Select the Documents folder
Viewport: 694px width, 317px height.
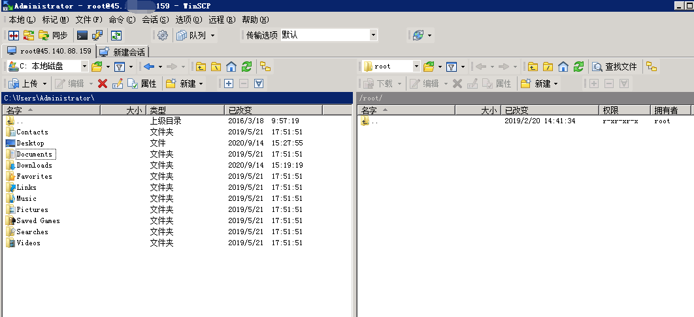point(34,154)
